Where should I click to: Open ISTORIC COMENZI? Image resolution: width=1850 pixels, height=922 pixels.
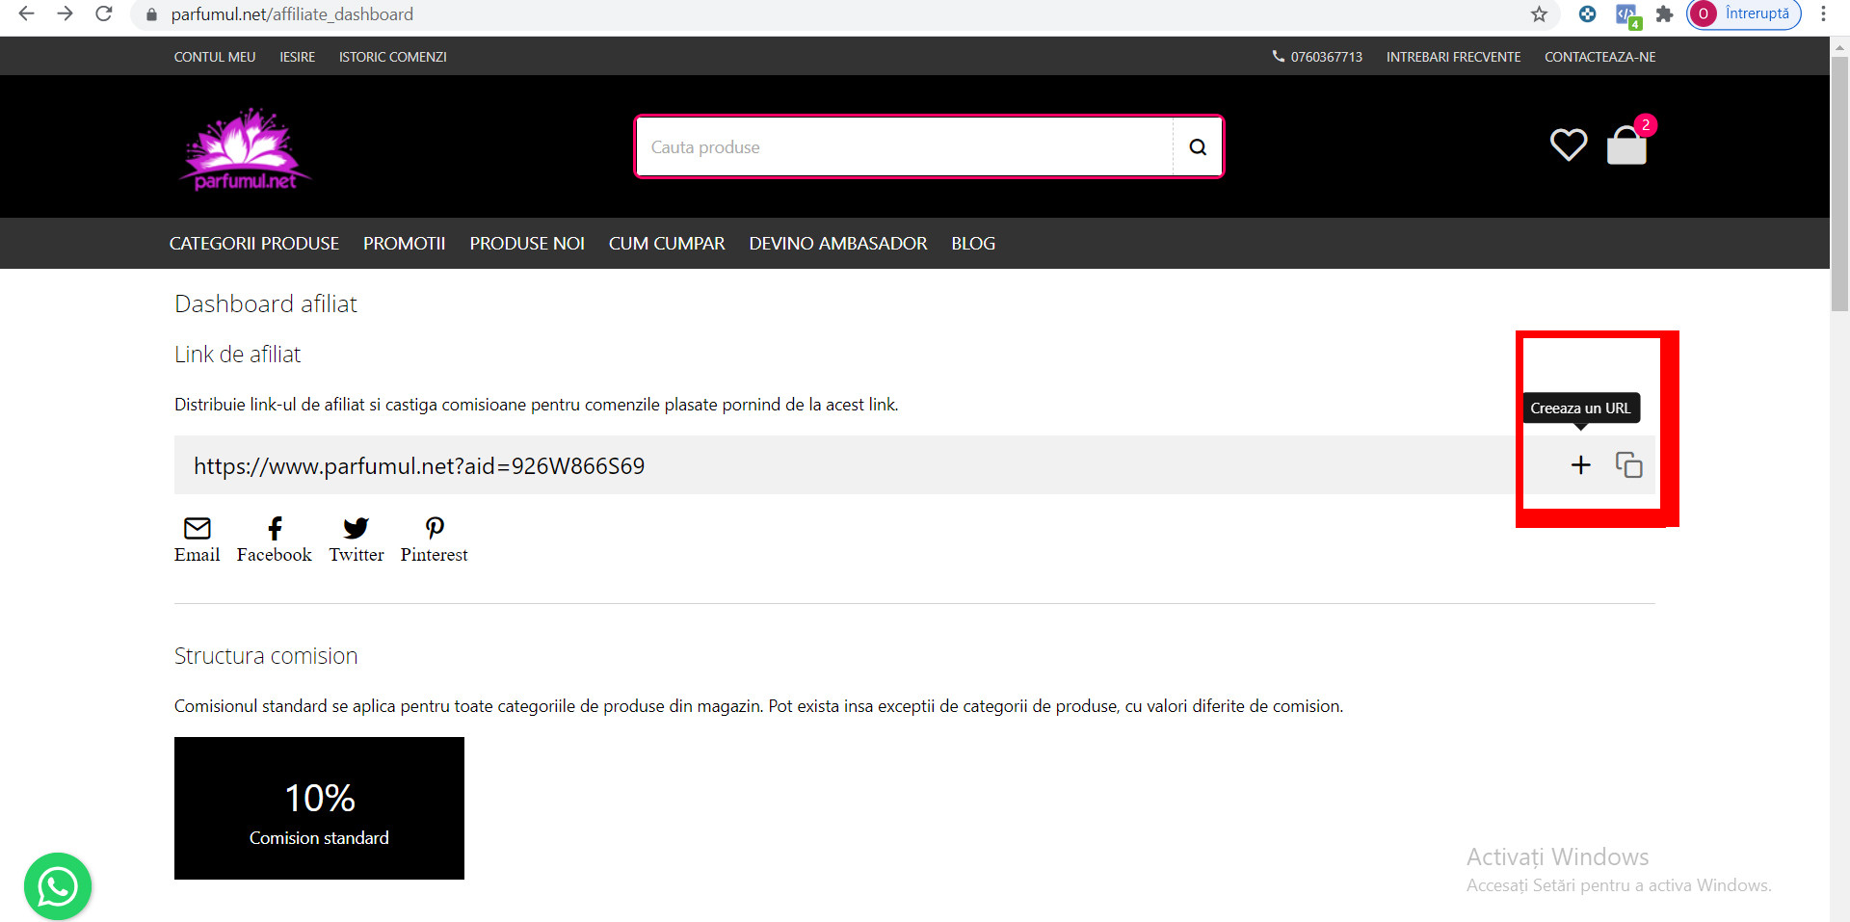393,57
